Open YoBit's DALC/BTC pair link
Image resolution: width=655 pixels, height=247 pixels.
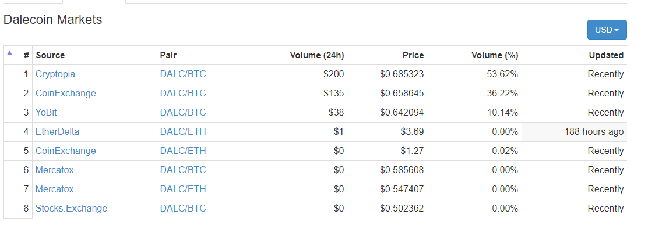coord(183,113)
